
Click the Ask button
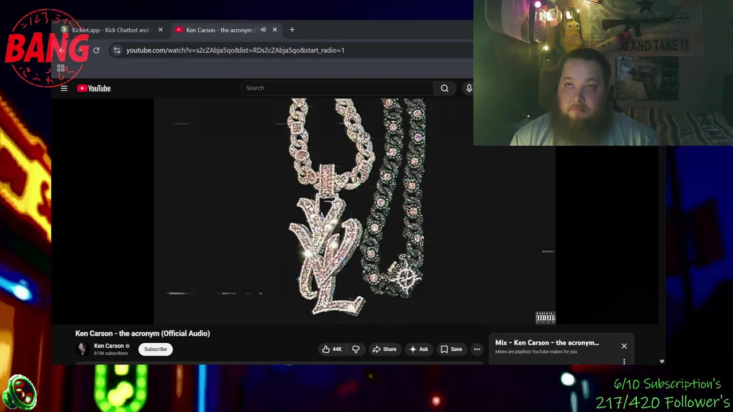point(419,349)
